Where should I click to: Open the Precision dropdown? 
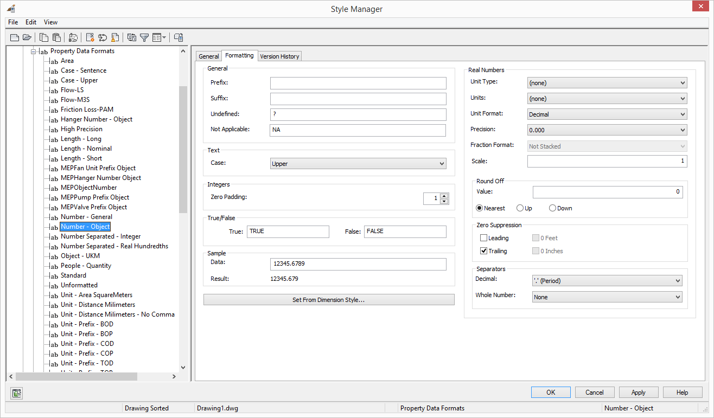(x=607, y=130)
